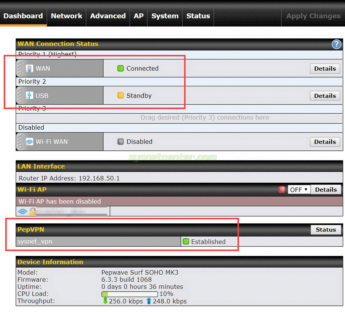Screen dimensions: 345x312
Task: Open the Wi-Fi AP OFF dropdown
Action: tap(299, 190)
